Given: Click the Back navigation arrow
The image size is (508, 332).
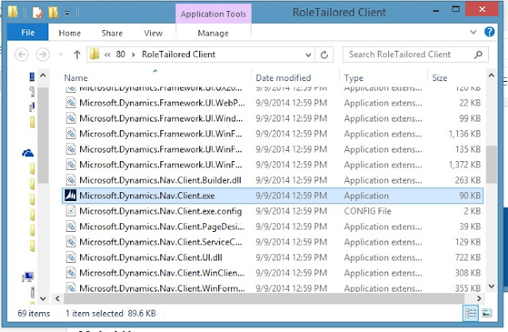Looking at the screenshot, I should pyautogui.click(x=21, y=55).
